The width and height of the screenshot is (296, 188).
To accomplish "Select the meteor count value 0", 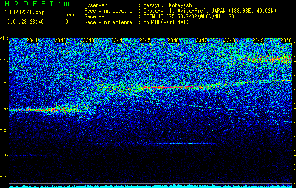I will [67, 22].
